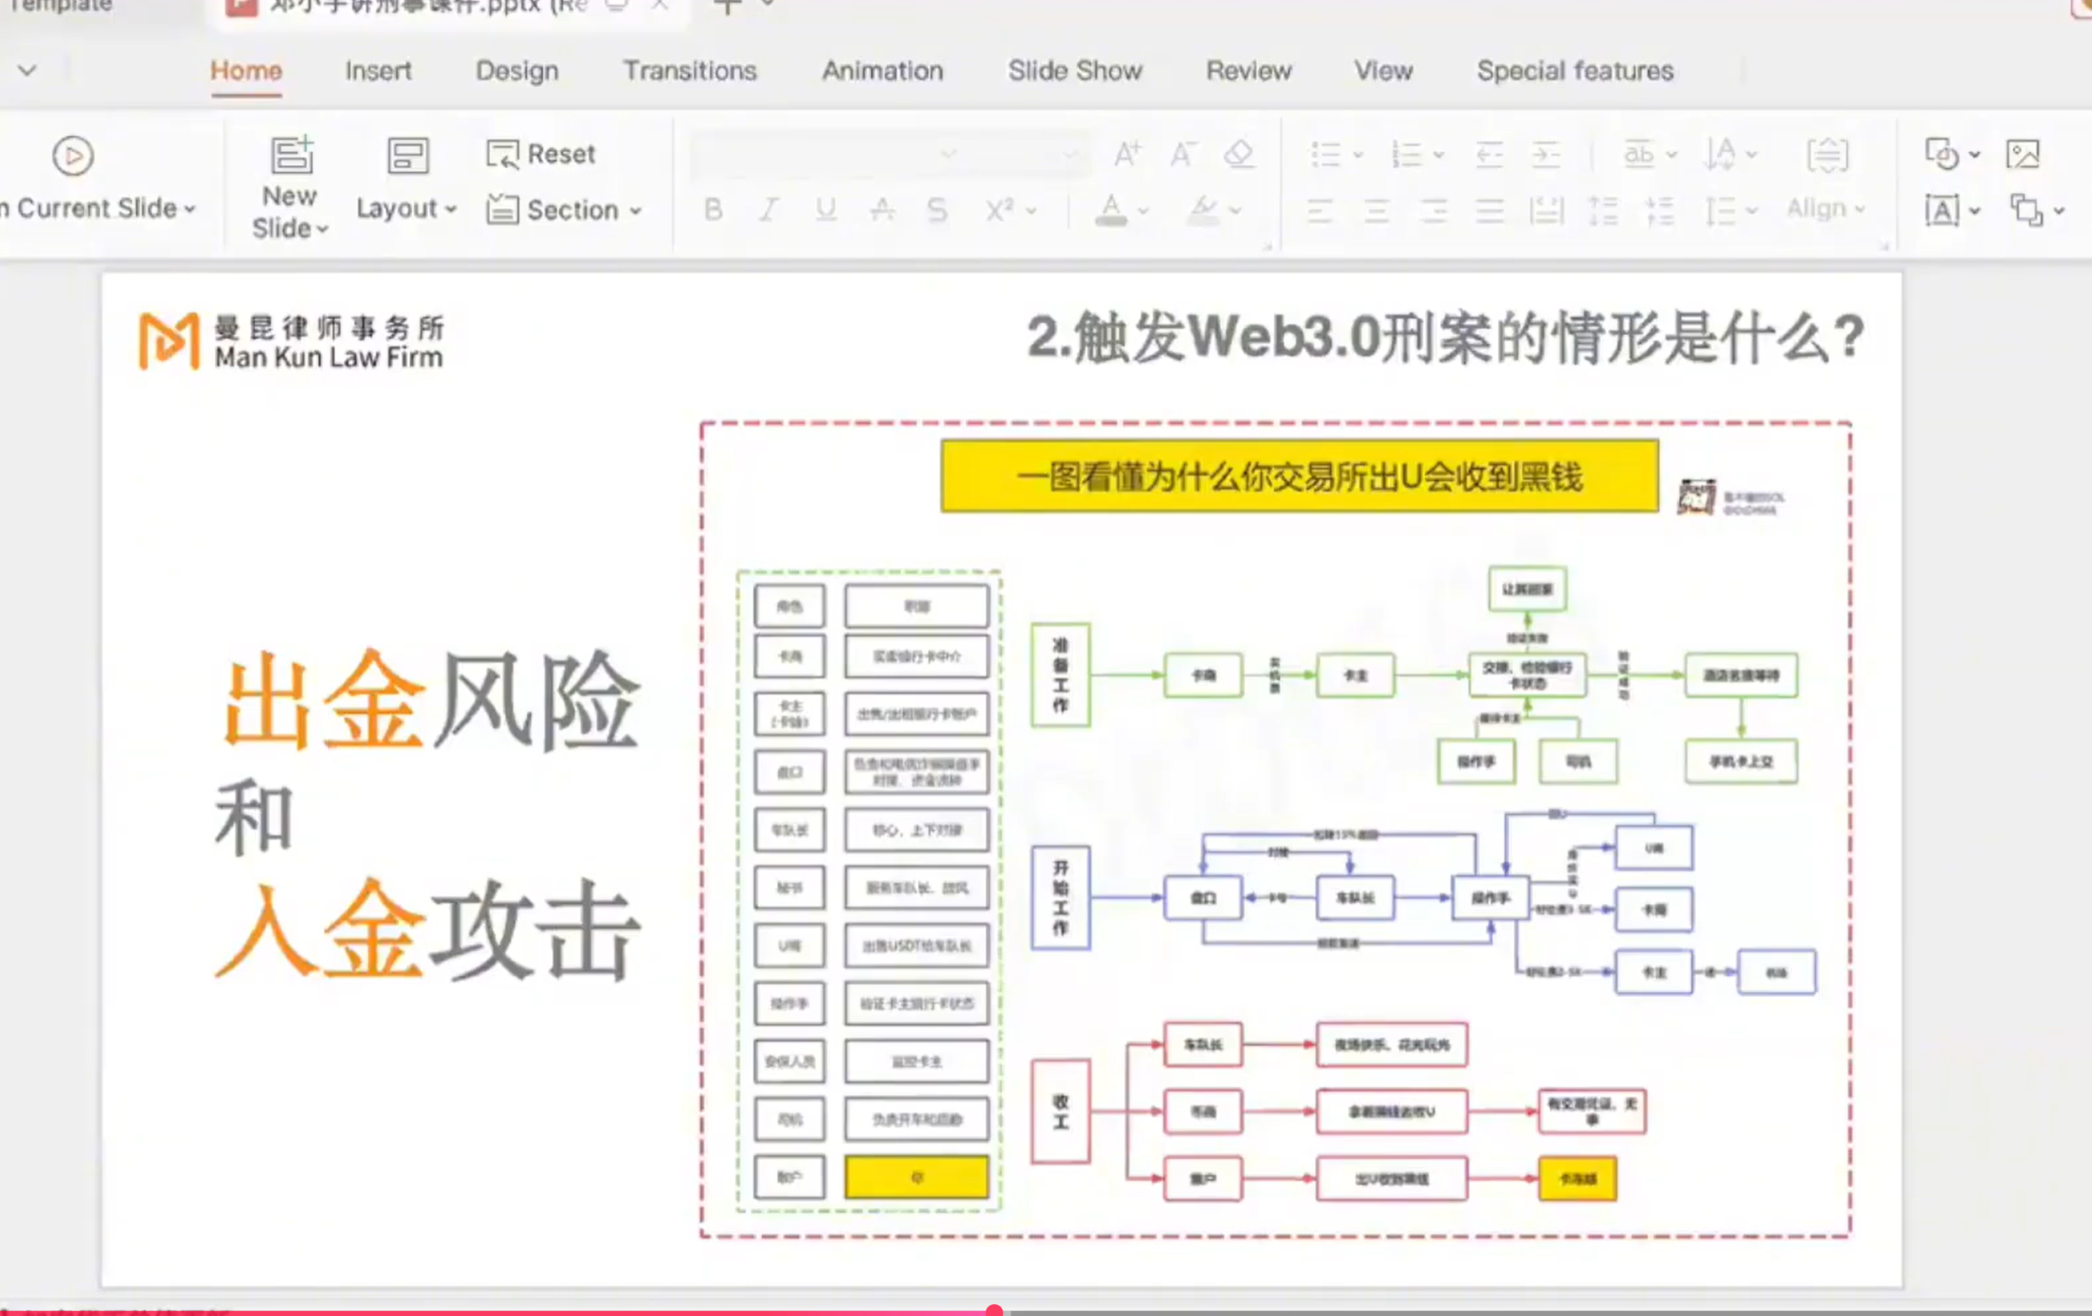
Task: Apply the font color swatch
Action: click(1111, 210)
